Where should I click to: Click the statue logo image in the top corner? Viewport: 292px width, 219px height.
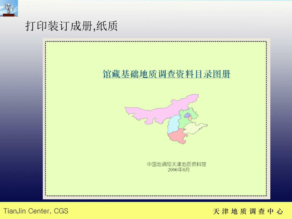pos(9,8)
